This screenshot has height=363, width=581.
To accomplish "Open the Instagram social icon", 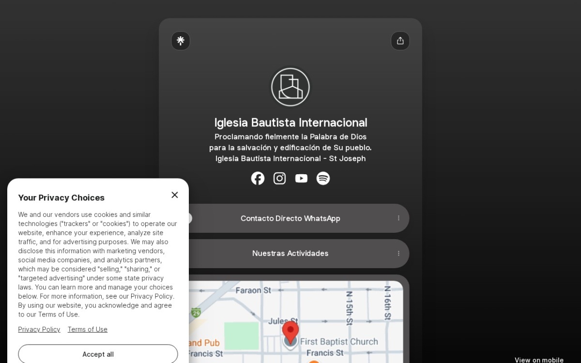I will point(279,179).
